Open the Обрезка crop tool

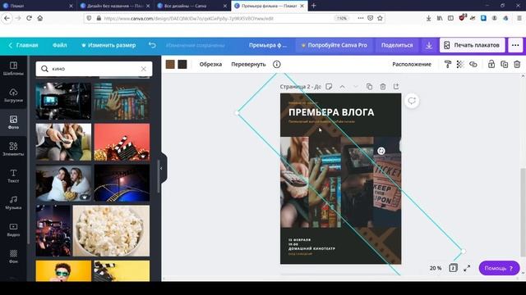pyautogui.click(x=210, y=64)
